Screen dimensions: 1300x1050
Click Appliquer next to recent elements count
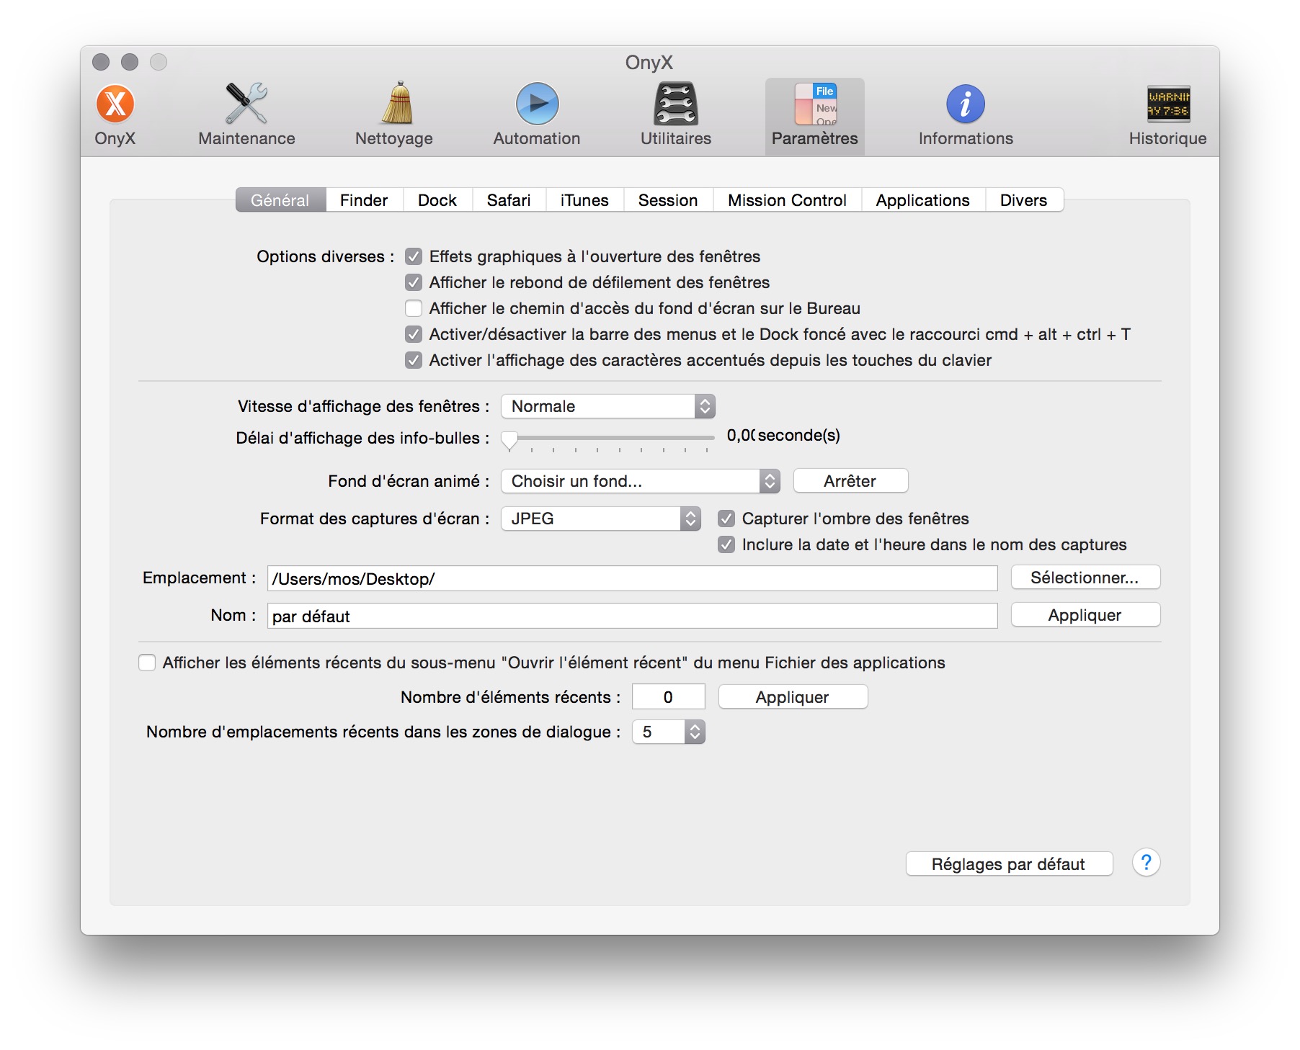coord(793,697)
